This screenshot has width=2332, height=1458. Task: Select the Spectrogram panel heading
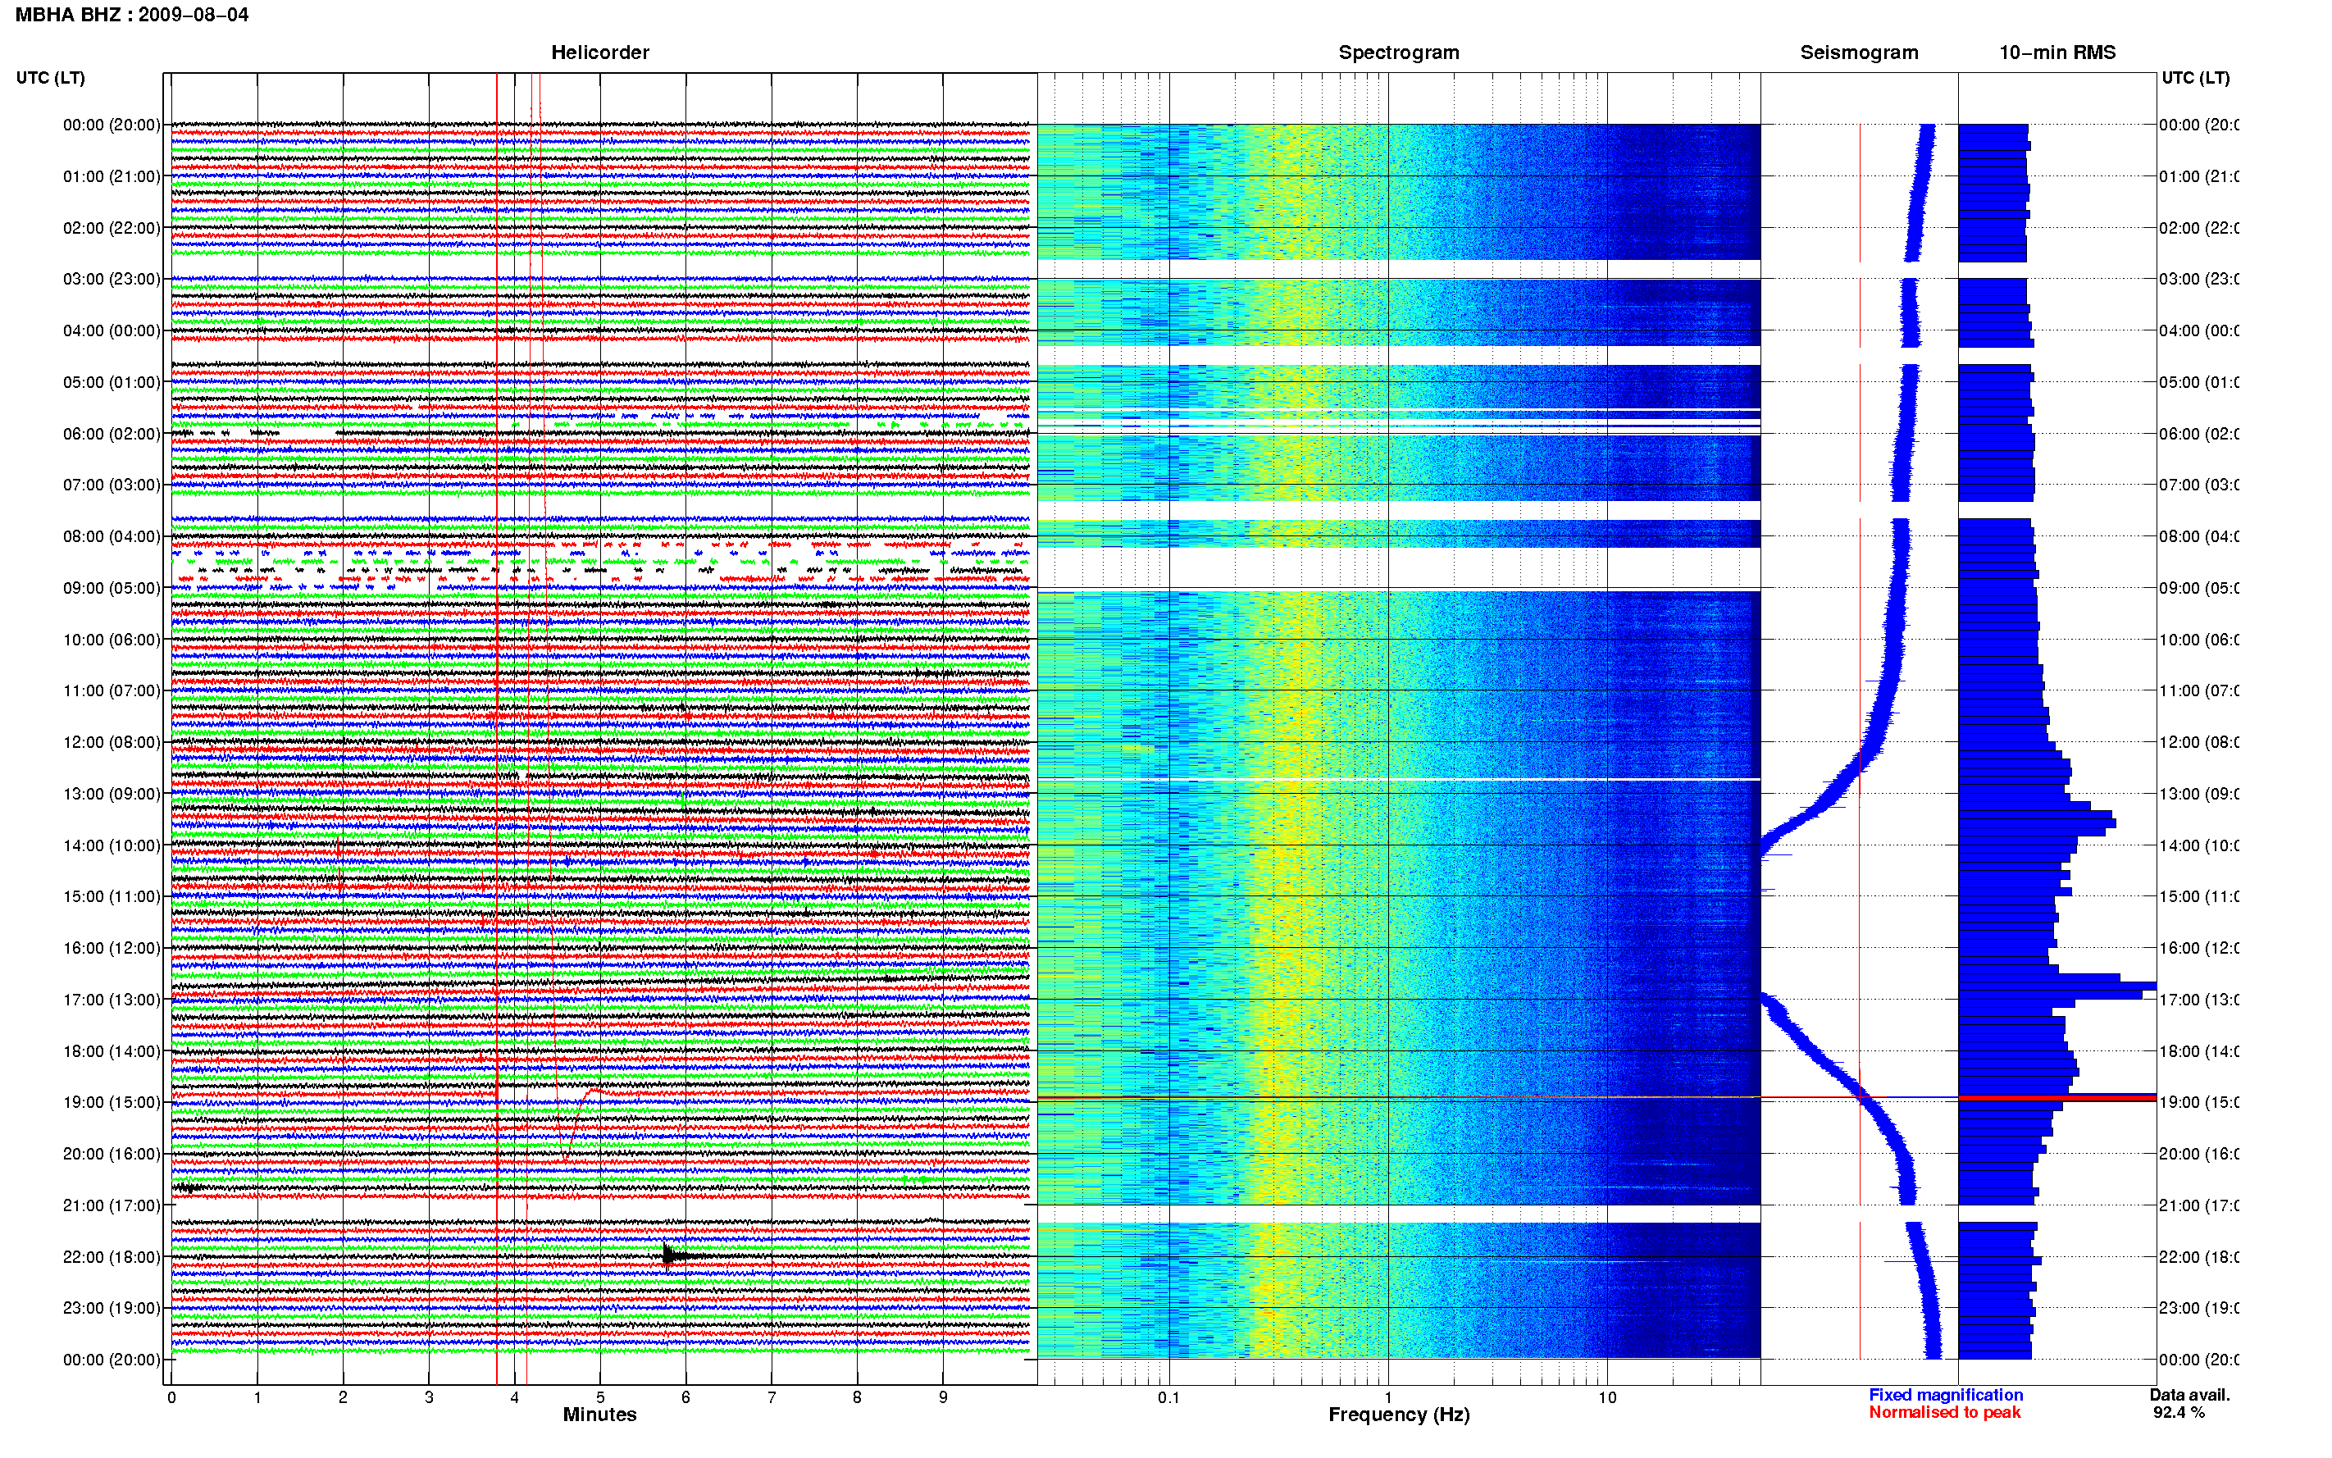(x=1399, y=52)
